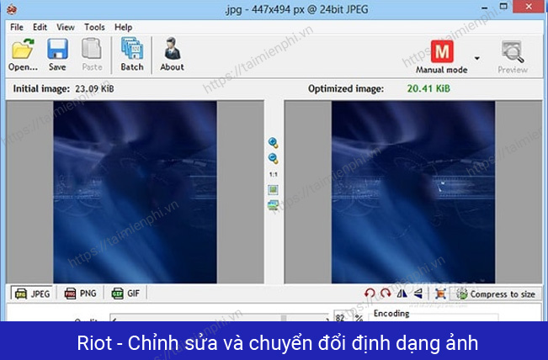The height and width of the screenshot is (360, 548).
Task: Launch Batch processing
Action: pos(132,54)
